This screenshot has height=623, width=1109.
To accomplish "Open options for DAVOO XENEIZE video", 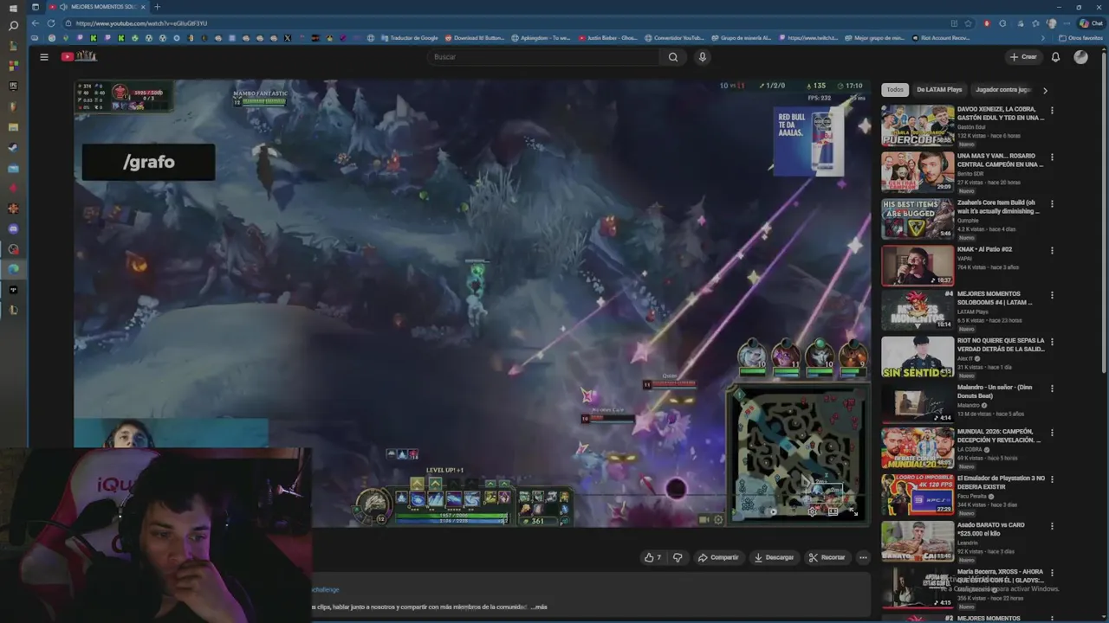I will click(1052, 111).
